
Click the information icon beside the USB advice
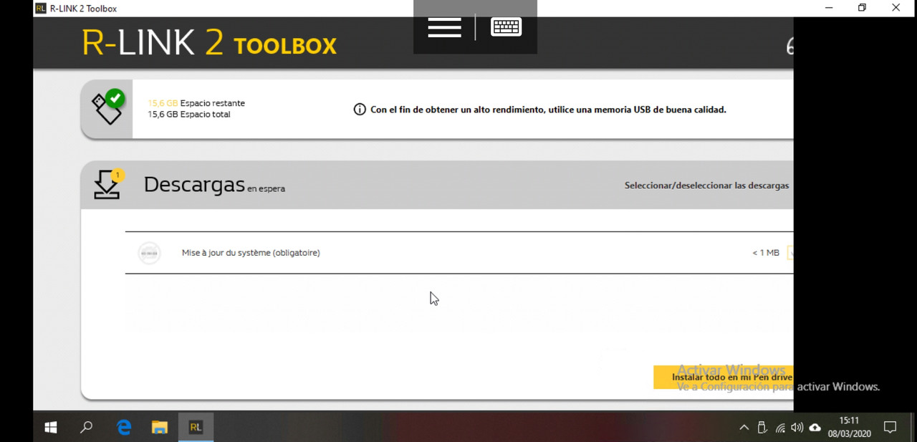360,110
